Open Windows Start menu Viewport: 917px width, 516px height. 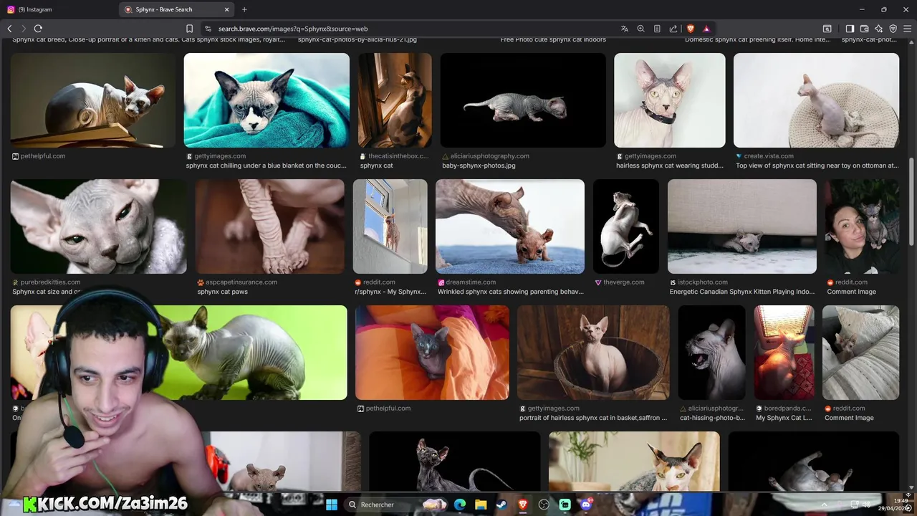click(332, 505)
